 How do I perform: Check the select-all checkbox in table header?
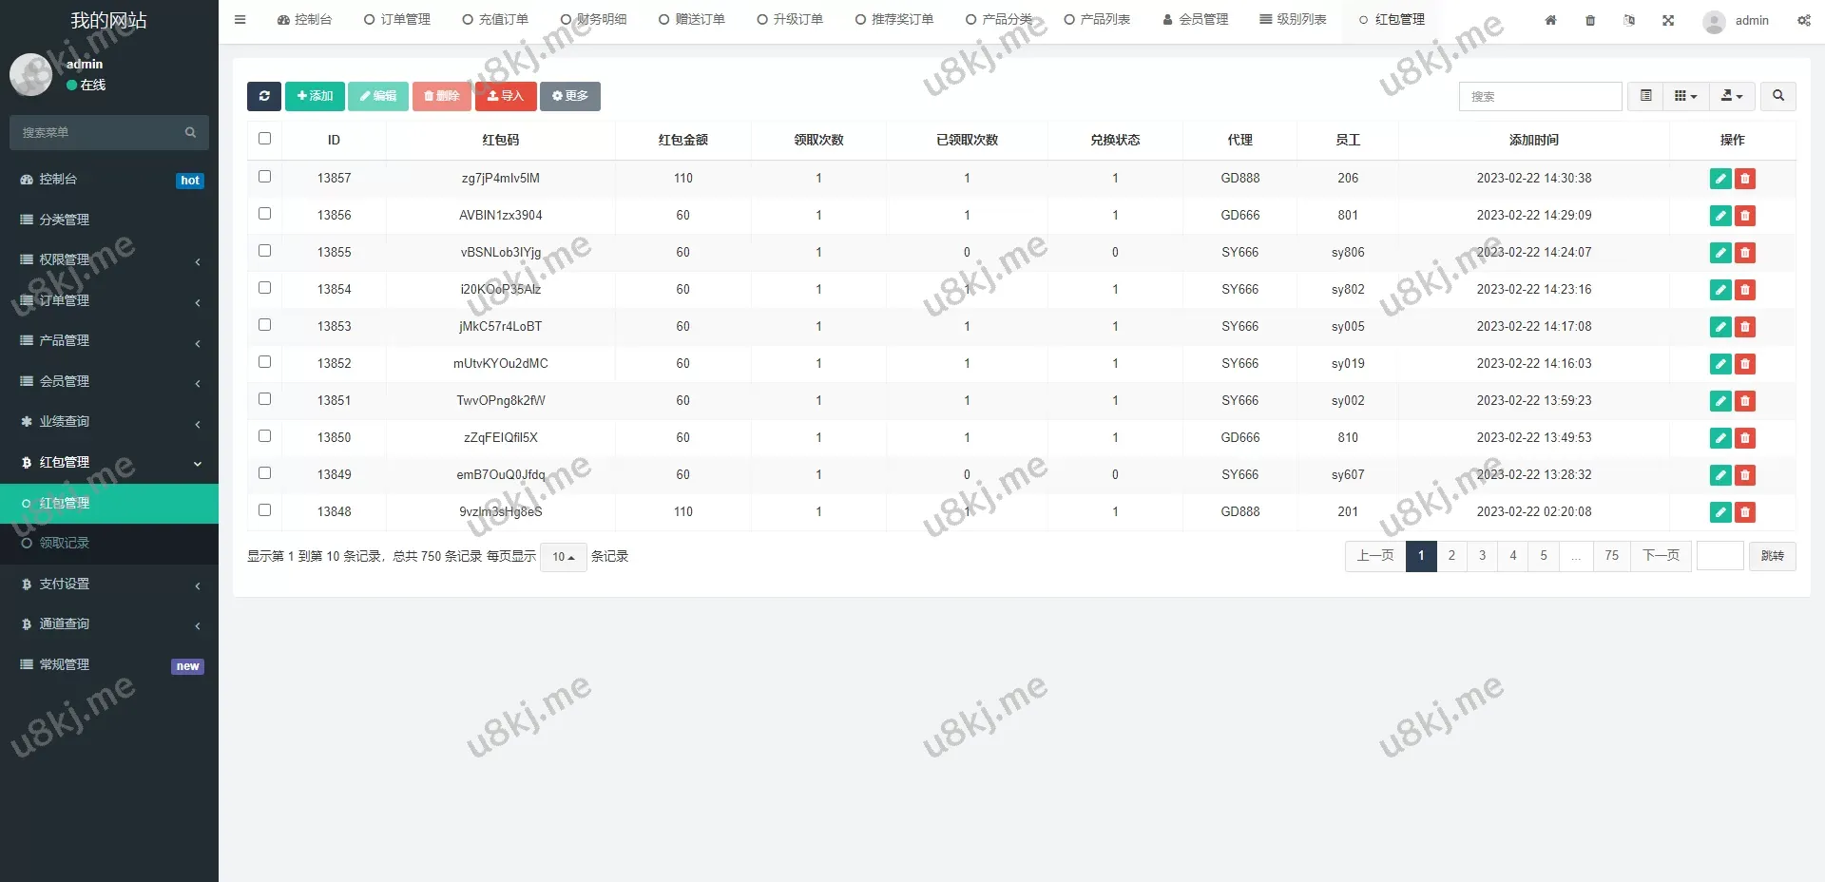click(x=264, y=139)
